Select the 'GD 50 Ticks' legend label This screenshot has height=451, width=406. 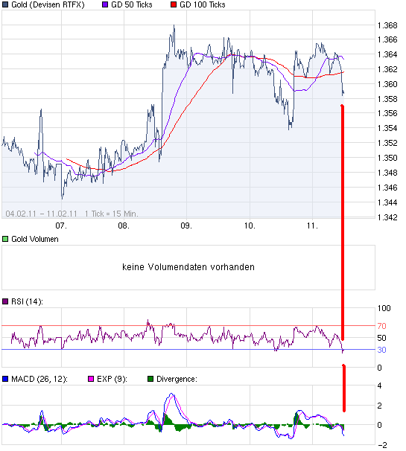tap(132, 4)
